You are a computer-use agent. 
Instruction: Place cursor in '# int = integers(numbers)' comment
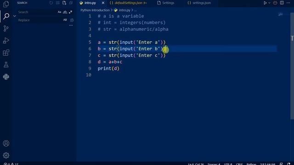[132, 22]
